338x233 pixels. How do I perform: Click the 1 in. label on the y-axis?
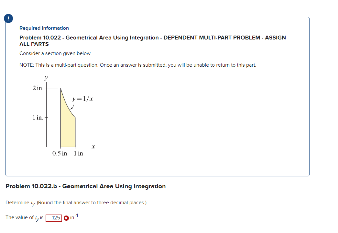[38, 118]
